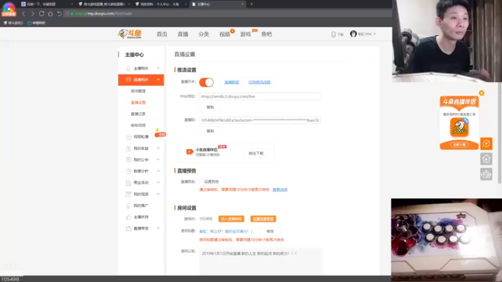Click the rtmp address input field
This screenshot has width=502, height=282.
click(260, 97)
